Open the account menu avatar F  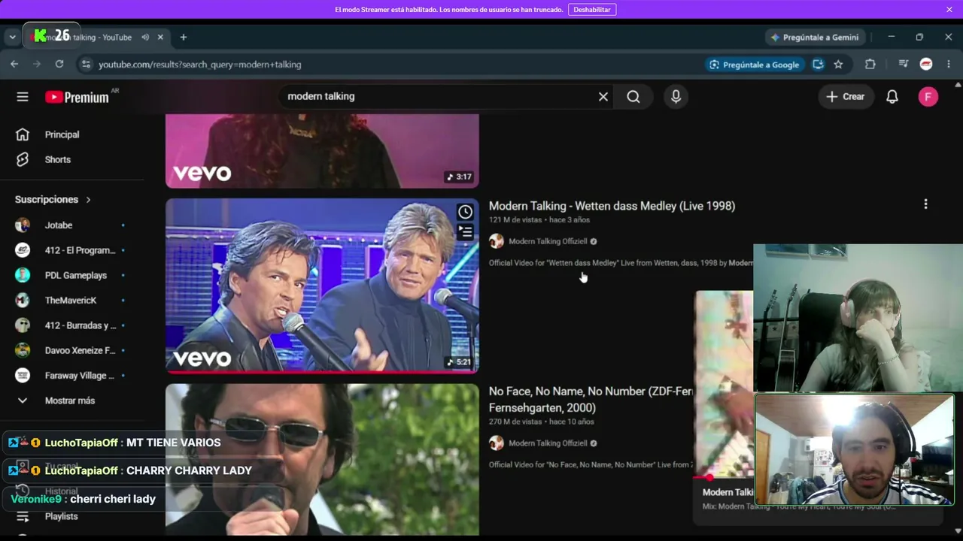pos(928,96)
